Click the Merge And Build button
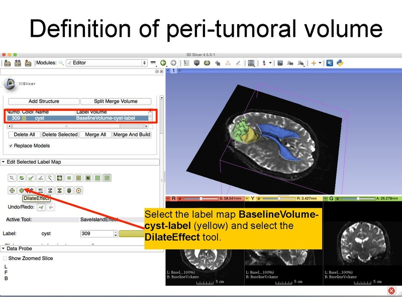This screenshot has width=402, height=302. (x=132, y=134)
